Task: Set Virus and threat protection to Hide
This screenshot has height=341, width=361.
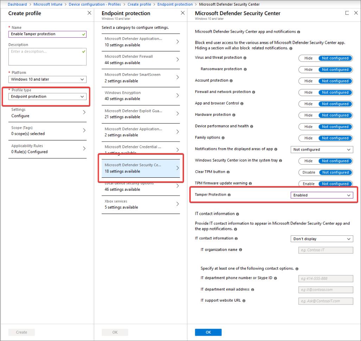Action: click(308, 58)
